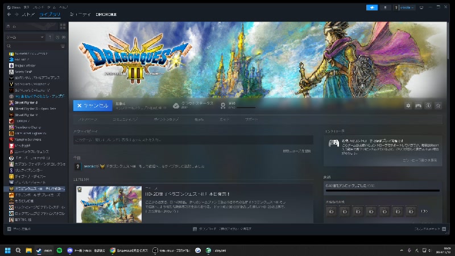Switch library to grid view icon
Image resolution: width=455 pixels, height=256 pixels.
63,27
